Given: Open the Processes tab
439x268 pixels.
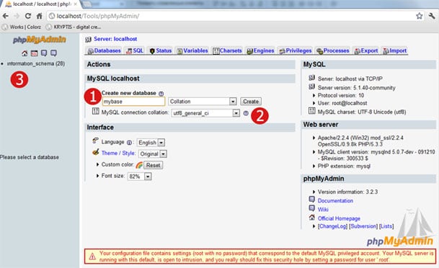Looking at the screenshot, I should point(332,50).
